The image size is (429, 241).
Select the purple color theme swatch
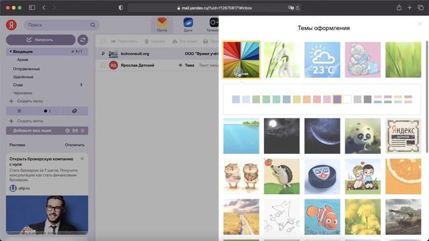pos(337,99)
